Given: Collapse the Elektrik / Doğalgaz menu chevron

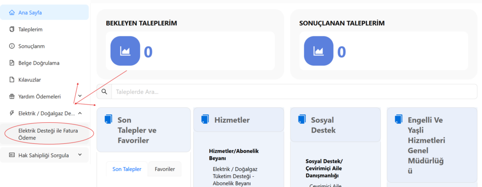Looking at the screenshot, I should (80, 113).
